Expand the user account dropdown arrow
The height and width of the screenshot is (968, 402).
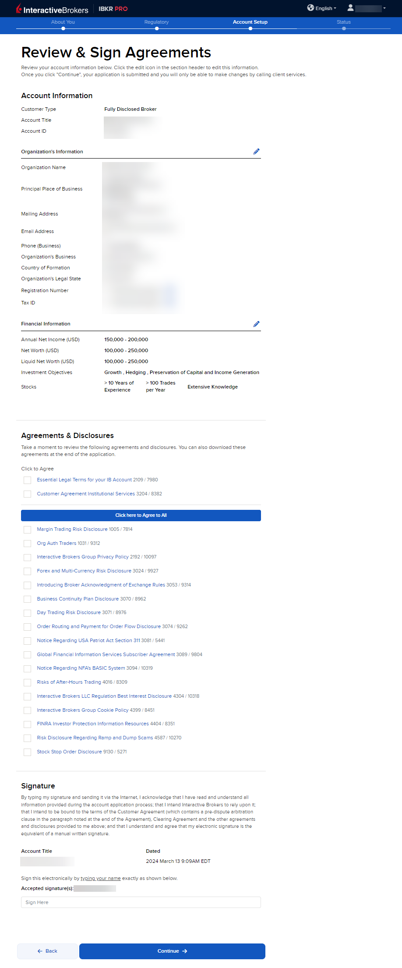384,8
